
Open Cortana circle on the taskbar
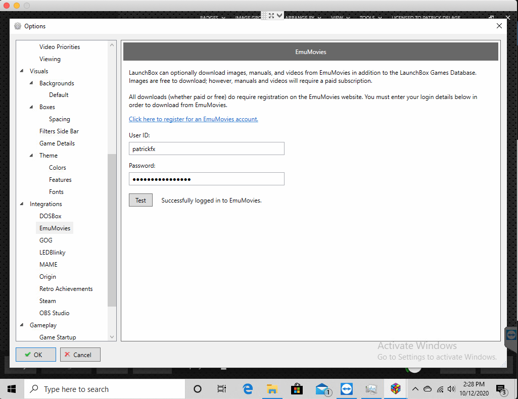(x=198, y=389)
